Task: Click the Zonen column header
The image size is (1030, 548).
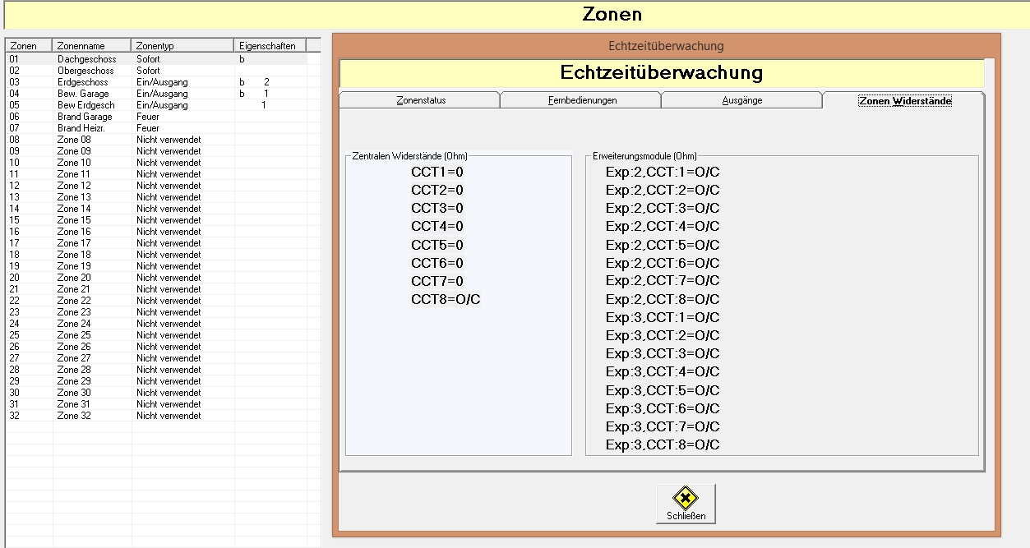Action: (x=29, y=46)
